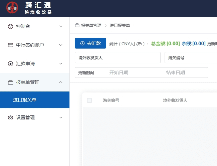Viewport: 217px width, 166px height.
Task: Expand the 中行签约账户 menu chevron
Action: tap(61, 45)
